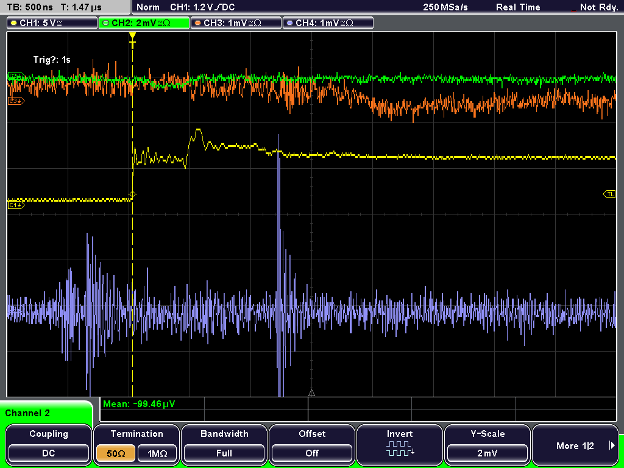Viewport: 624px width, 468px height.
Task: Open the Y-Scale 2 mV setting
Action: pyautogui.click(x=487, y=444)
